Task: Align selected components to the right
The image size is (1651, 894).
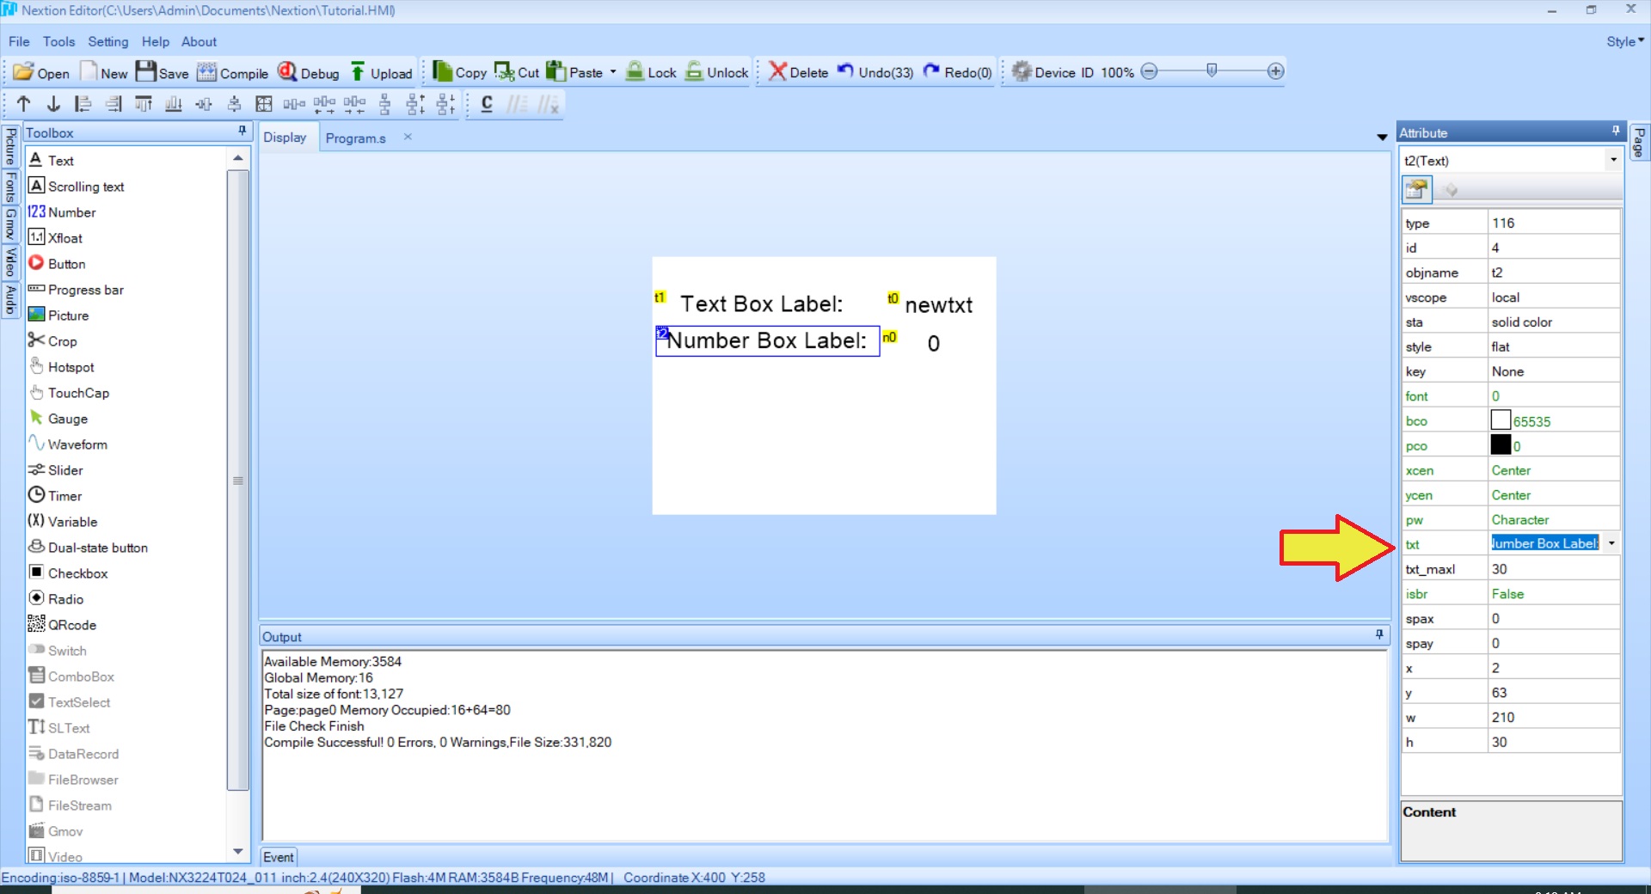Action: coord(114,104)
